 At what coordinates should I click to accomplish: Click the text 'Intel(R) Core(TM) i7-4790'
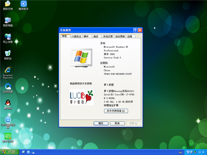(119, 95)
